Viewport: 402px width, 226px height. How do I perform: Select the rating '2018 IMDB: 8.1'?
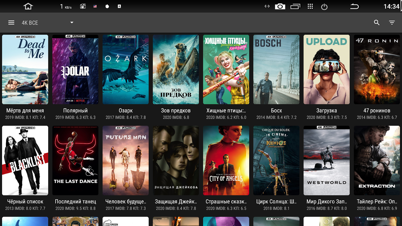click(276, 208)
